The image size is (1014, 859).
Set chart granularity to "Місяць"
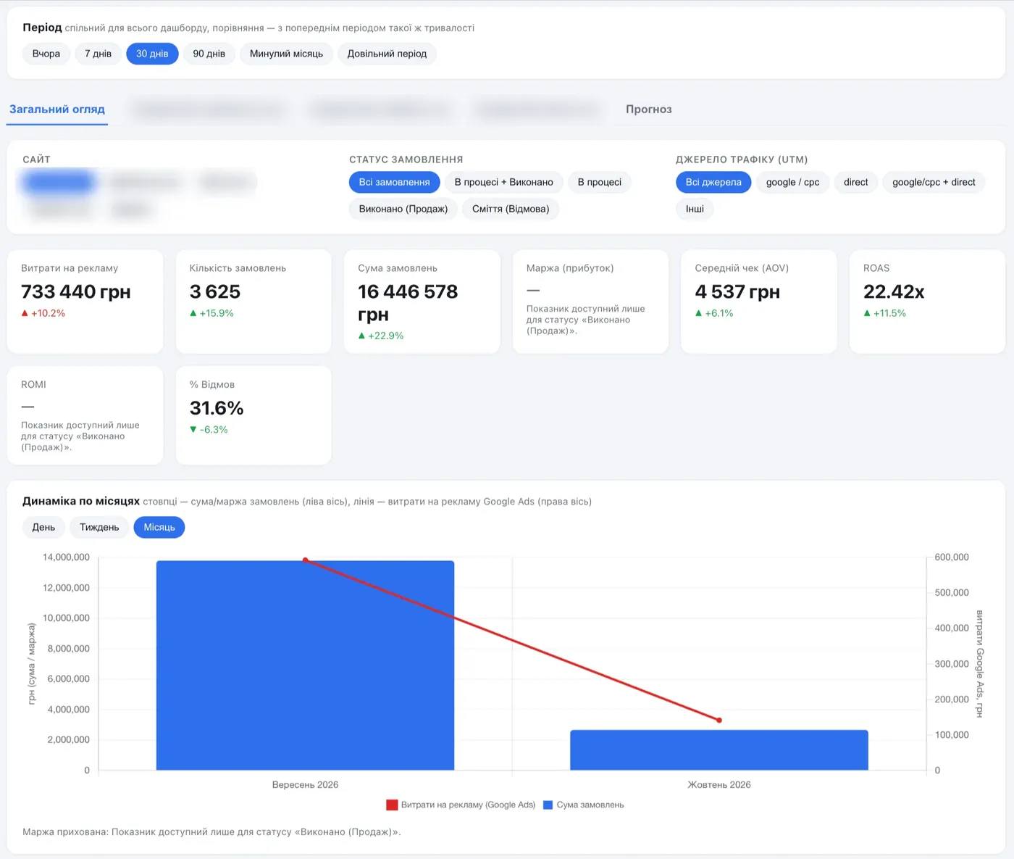point(159,527)
